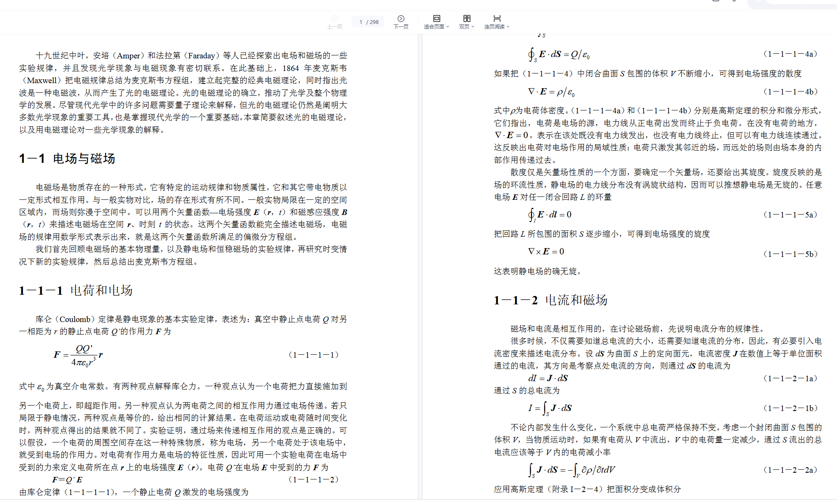This screenshot has height=500, width=837.
Task: Click equation label (1-1-1-4b)
Action: point(790,92)
